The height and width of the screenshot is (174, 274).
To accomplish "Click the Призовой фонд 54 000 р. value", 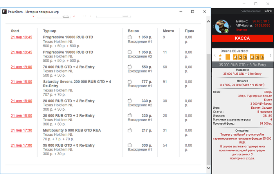I will (266, 124).
